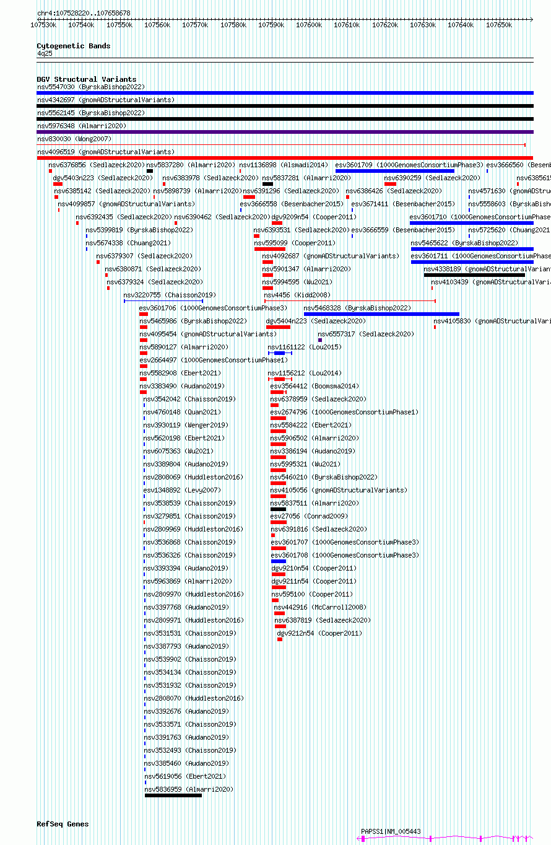Click the black bar under nsv5837511
551x845 pixels.
pos(279,509)
